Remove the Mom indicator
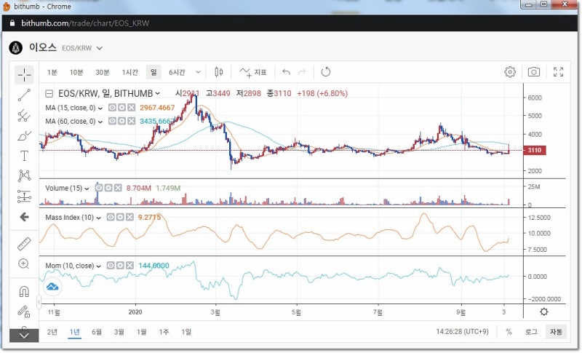This screenshot has height=353, width=582. pos(129,266)
